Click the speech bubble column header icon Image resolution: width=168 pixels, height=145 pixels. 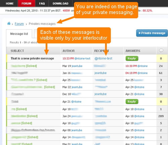tap(161, 50)
